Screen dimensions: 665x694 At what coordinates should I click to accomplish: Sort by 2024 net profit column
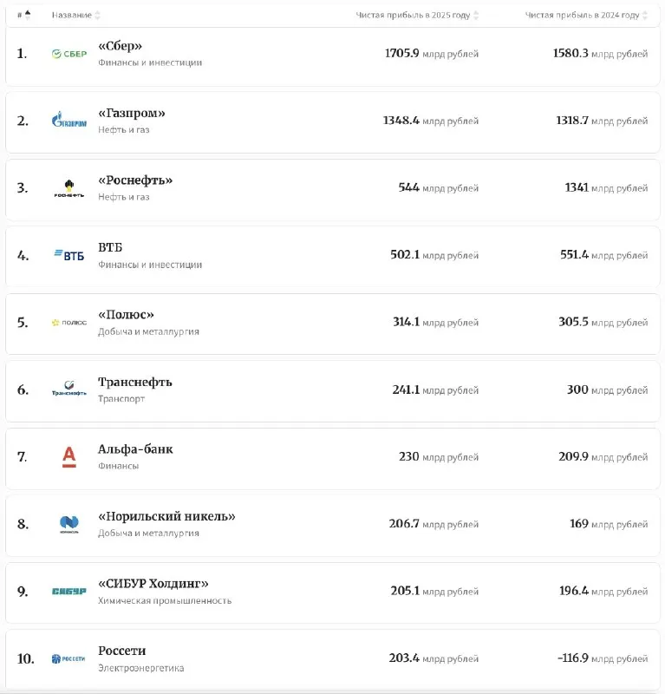[586, 15]
